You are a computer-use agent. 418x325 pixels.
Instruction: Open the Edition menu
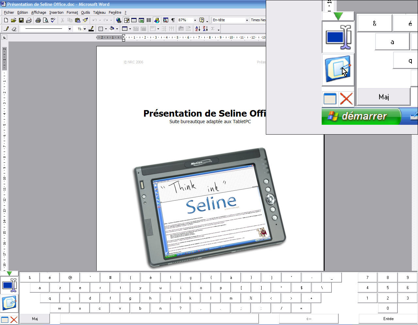[x=23, y=12]
